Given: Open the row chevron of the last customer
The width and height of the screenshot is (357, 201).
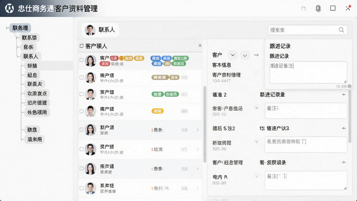Looking at the screenshot, I should [x=197, y=188].
